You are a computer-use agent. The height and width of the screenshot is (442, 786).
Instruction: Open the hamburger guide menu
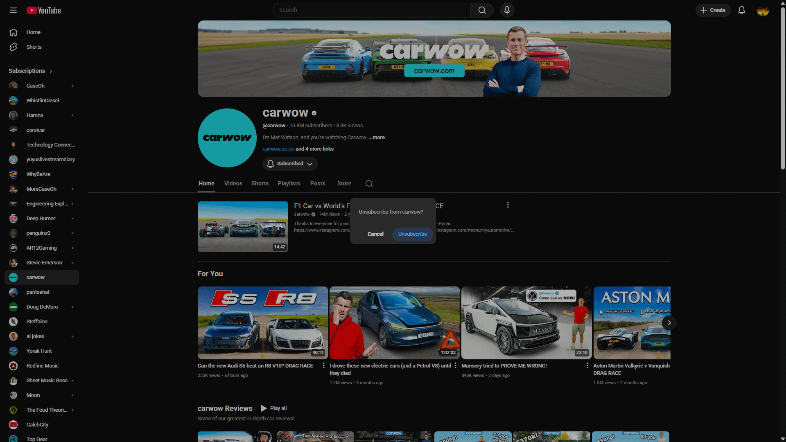tap(14, 10)
